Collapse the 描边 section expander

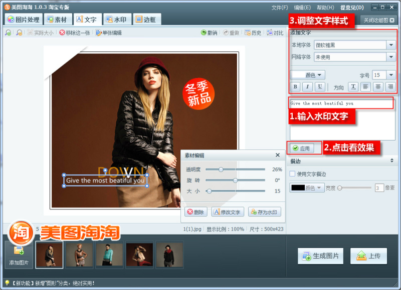pos(392,160)
